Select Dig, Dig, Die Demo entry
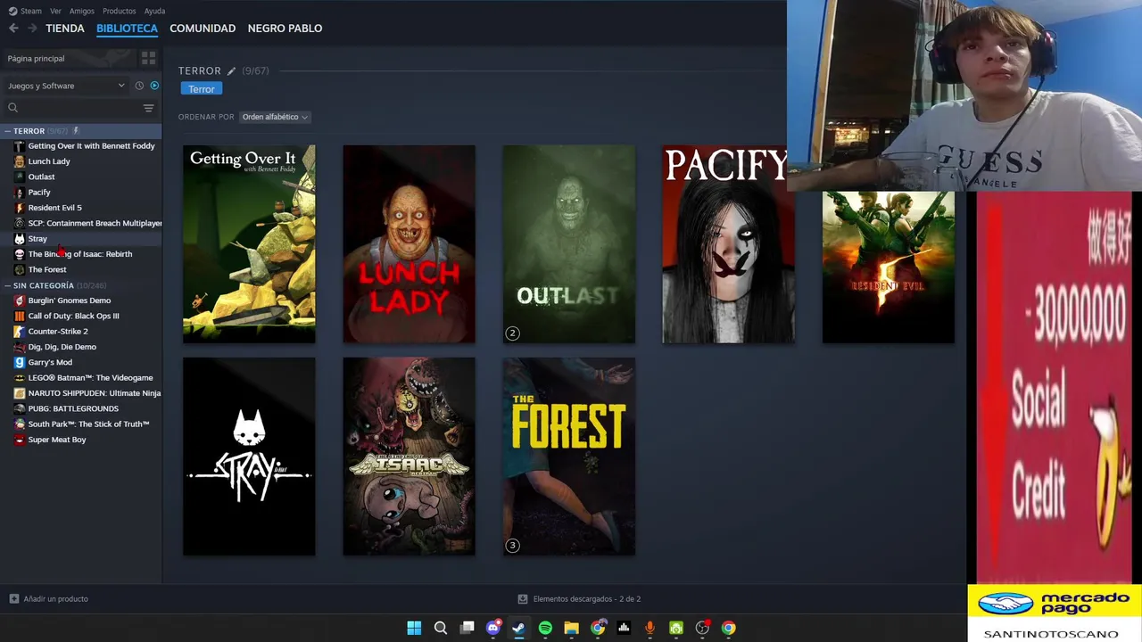 [x=81, y=347]
